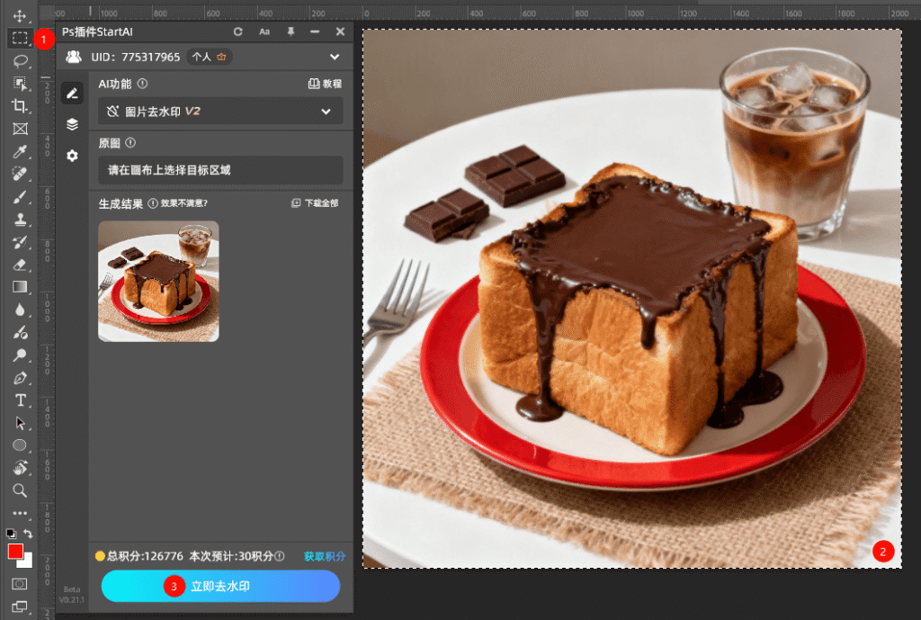This screenshot has width=921, height=620.
Task: Select the Eraser tool
Action: [19, 265]
